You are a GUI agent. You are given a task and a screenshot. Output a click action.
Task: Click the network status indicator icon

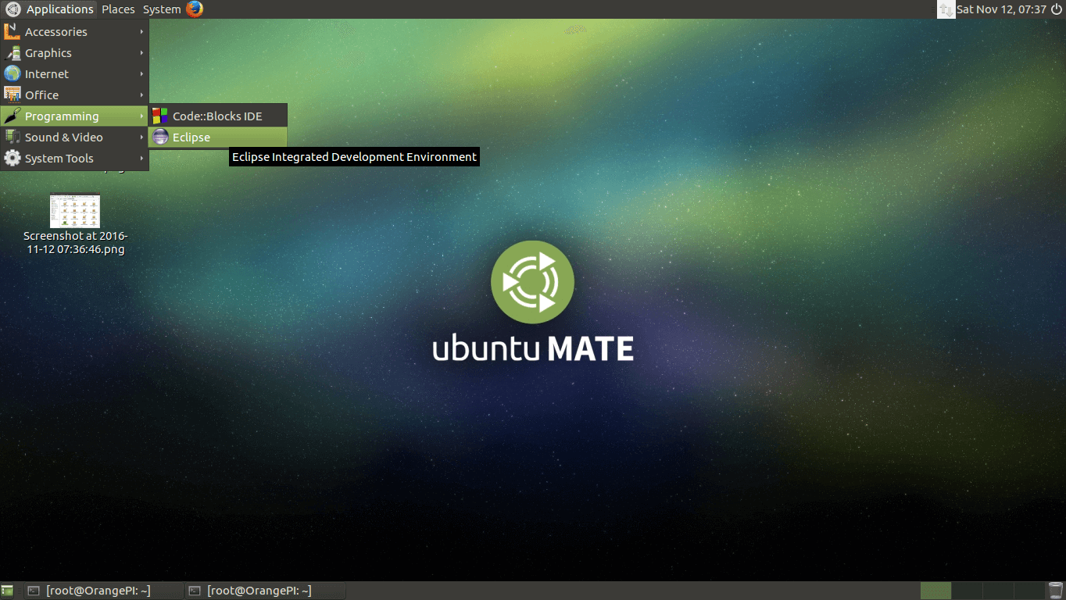click(946, 9)
